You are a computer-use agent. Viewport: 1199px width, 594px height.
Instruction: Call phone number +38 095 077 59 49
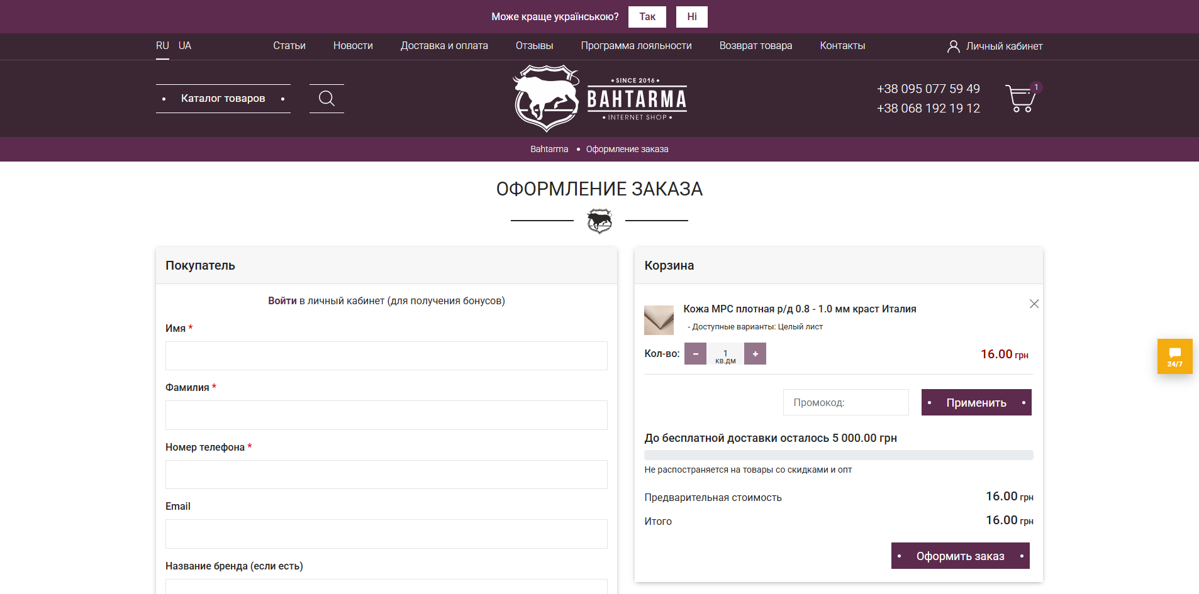(x=928, y=89)
